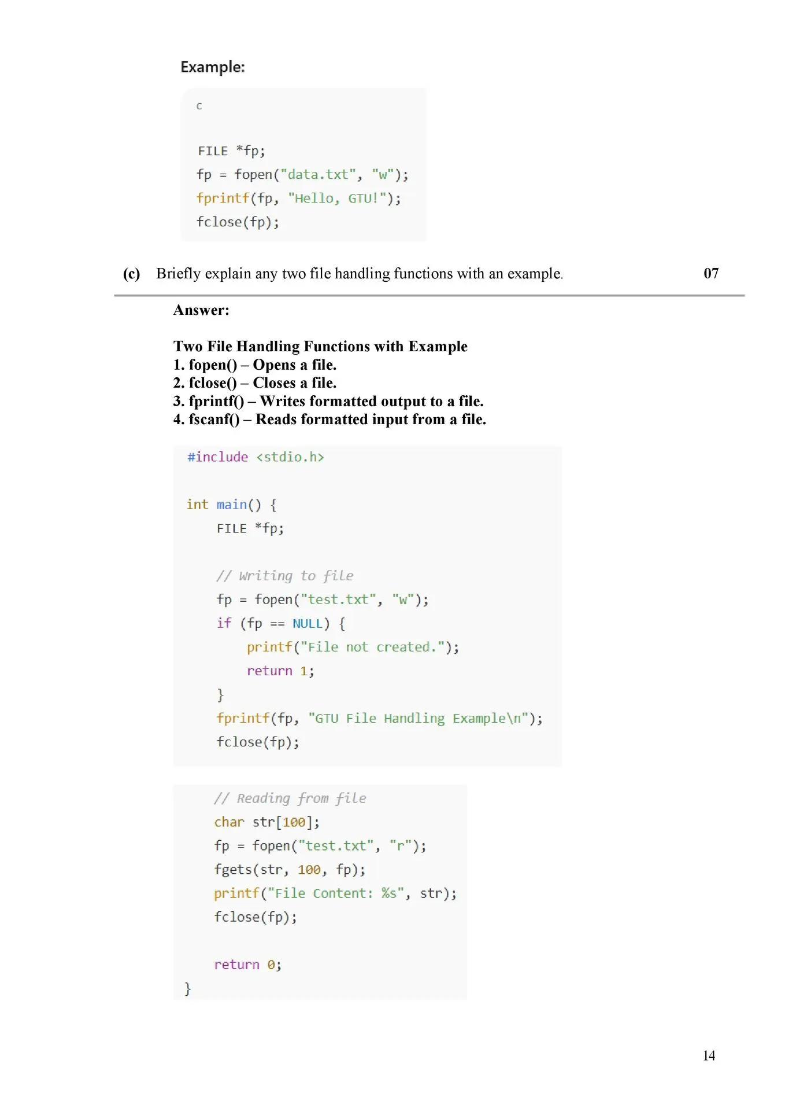Click the '// Reading from file' comment
The height and width of the screenshot is (1111, 785).
coord(290,799)
